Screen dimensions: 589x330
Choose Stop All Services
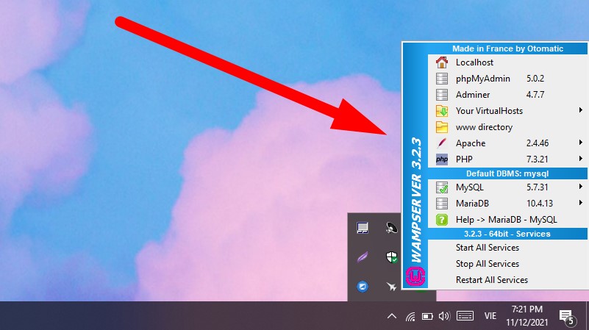[x=508, y=264]
